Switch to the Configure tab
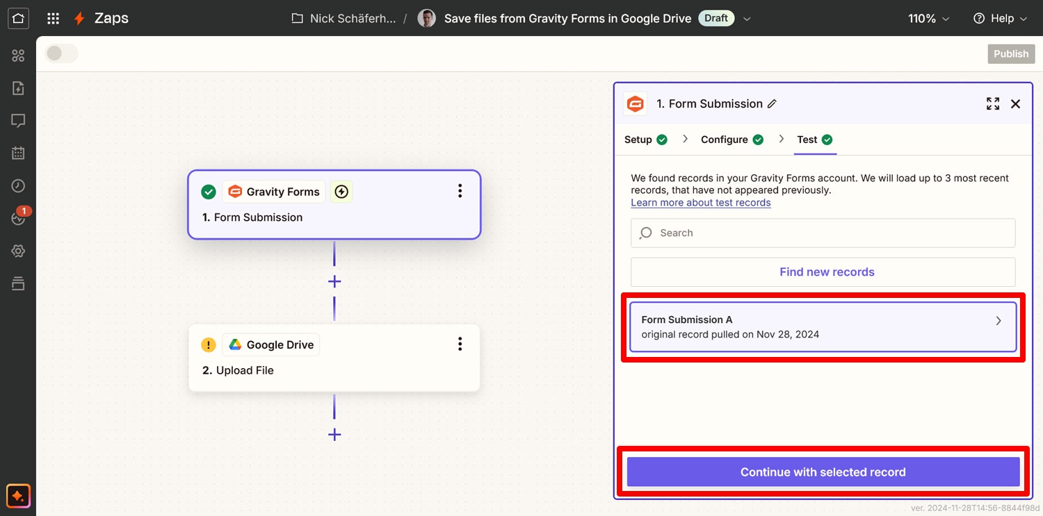The image size is (1043, 516). coord(731,140)
